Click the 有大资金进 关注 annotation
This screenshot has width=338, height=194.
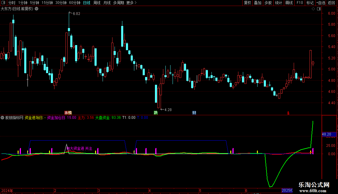[x=79, y=148]
